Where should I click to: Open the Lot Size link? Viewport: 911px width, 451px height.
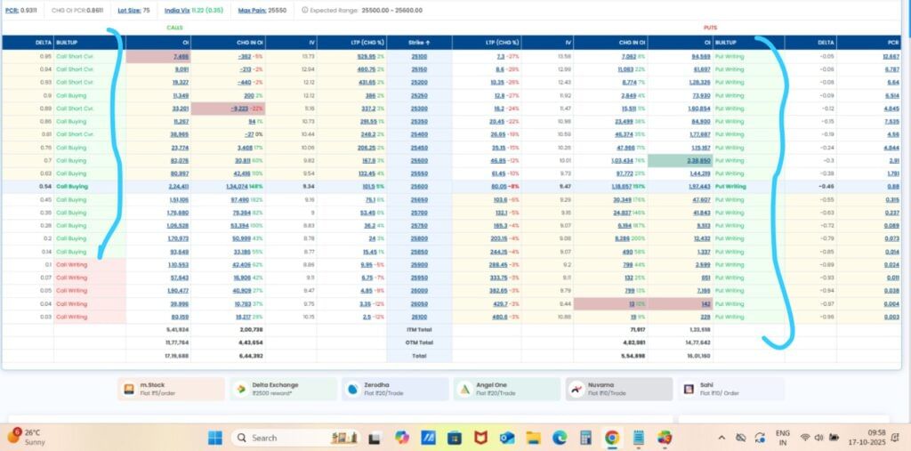pos(129,11)
